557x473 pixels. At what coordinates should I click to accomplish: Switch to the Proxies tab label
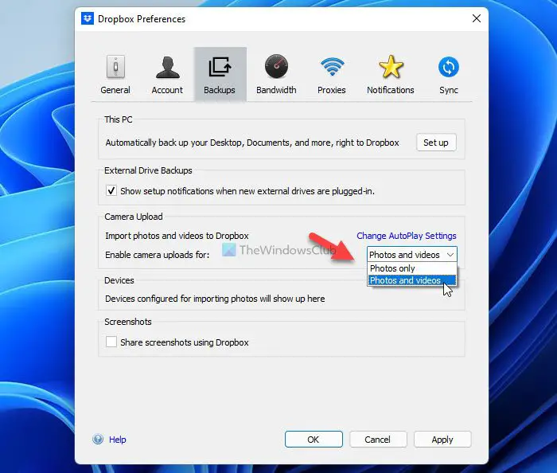point(332,90)
